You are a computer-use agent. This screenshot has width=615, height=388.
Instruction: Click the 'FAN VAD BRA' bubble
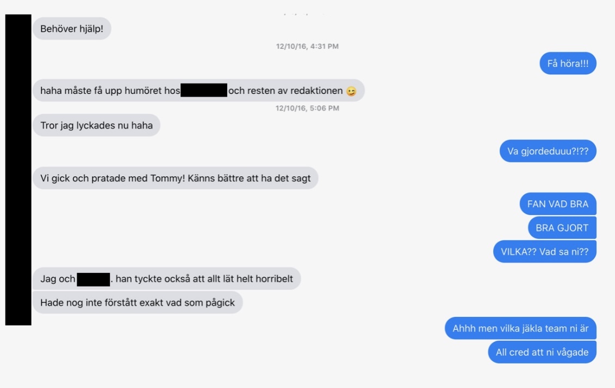pos(558,204)
